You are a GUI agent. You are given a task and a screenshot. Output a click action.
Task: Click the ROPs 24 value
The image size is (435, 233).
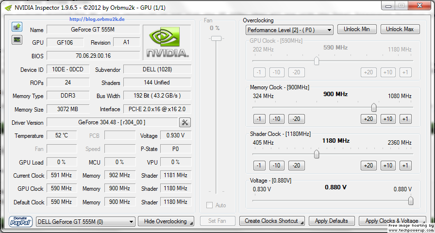[x=68, y=83]
